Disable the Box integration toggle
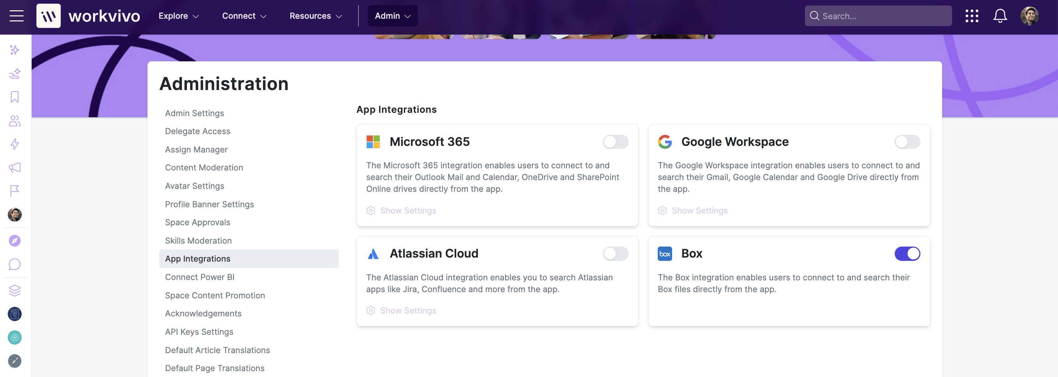Viewport: 1058px width, 377px height. 907,254
